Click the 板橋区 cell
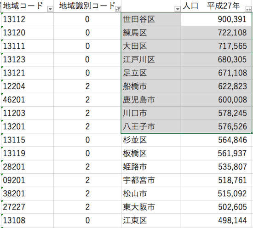Viewport: 253px width, 228px height. pos(151,154)
